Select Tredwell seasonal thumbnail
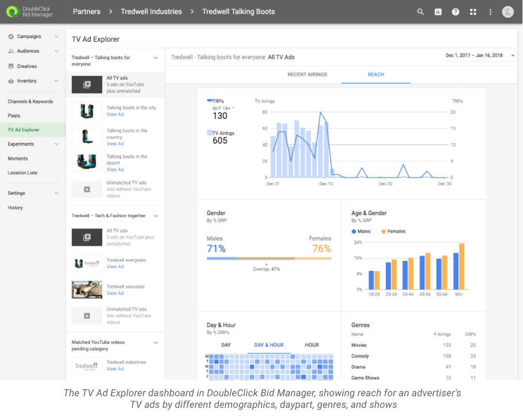Viewport: 523px width, 419px height. click(87, 290)
